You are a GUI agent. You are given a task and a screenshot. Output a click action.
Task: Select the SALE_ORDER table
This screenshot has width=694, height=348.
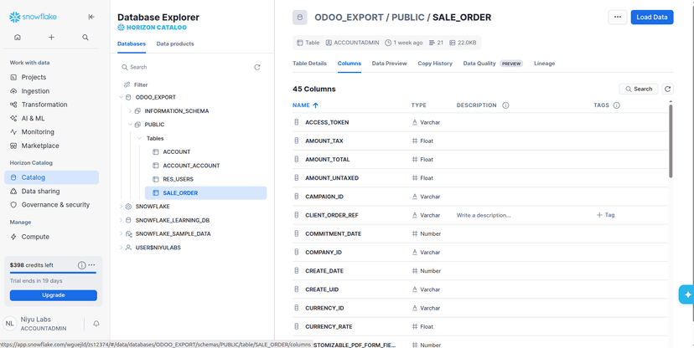[x=206, y=193]
